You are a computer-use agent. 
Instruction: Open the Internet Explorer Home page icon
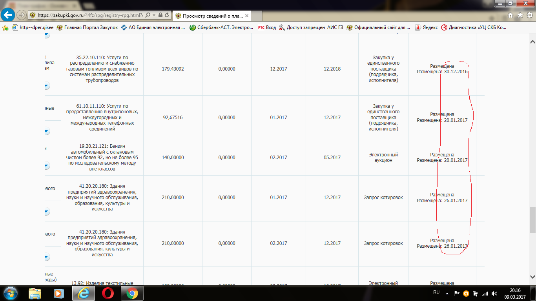[x=510, y=15]
